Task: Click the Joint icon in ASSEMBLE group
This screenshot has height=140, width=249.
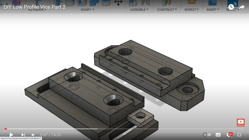Action: [146, 2]
